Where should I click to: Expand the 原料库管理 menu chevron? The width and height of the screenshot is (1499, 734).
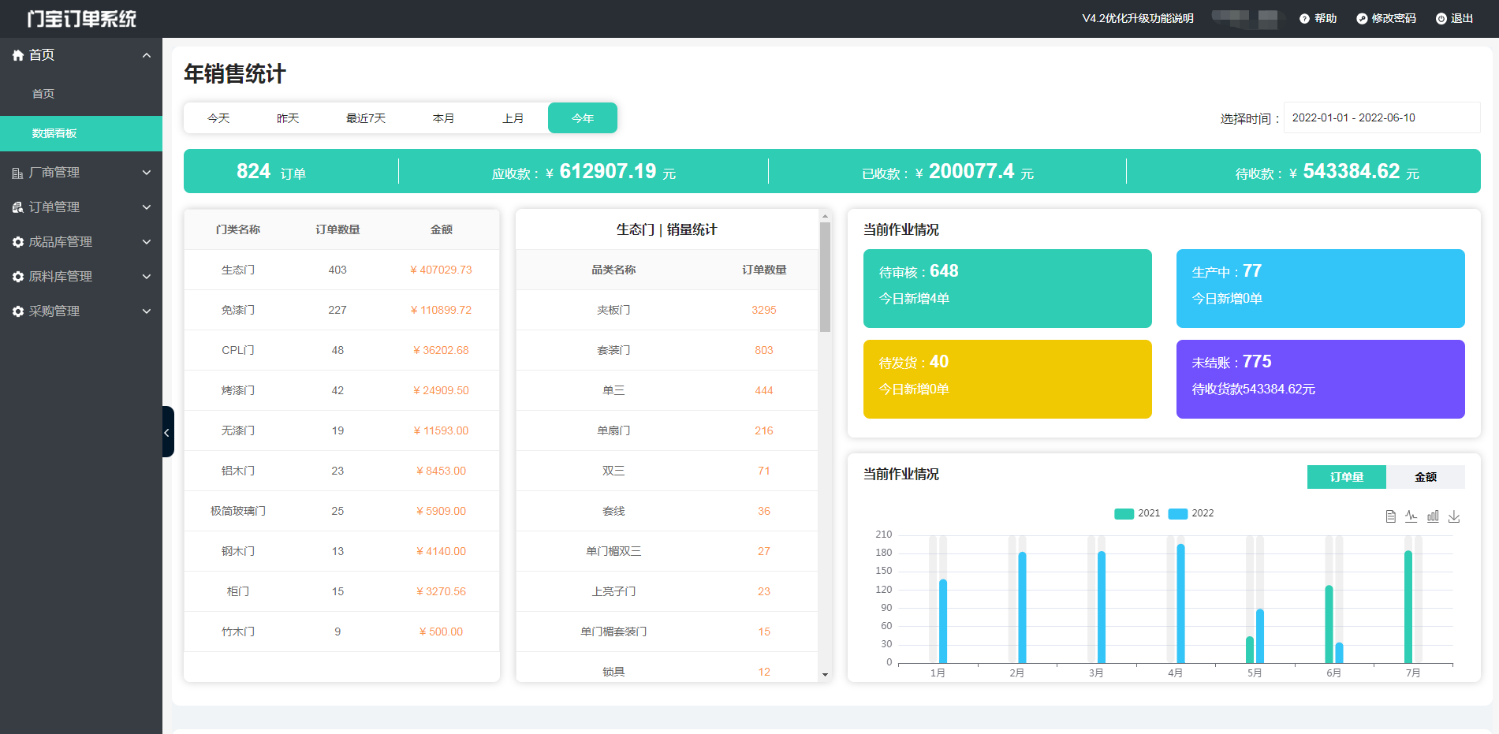click(x=147, y=277)
